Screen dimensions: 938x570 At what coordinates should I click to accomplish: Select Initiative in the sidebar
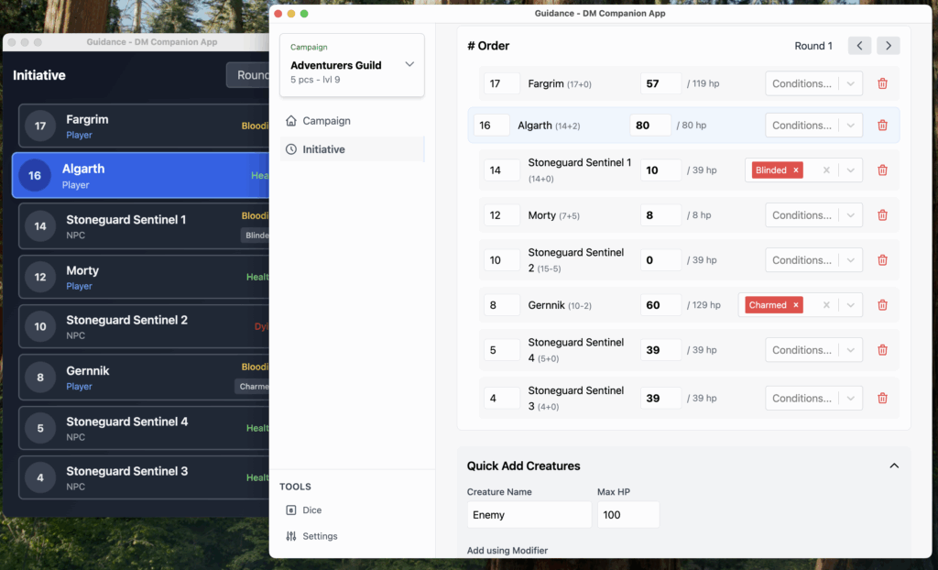click(x=352, y=149)
